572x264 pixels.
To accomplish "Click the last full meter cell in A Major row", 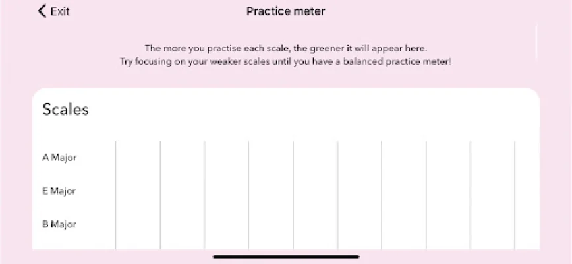I will (492, 158).
